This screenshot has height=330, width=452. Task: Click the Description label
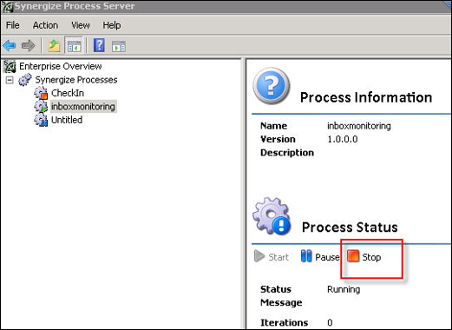point(287,153)
